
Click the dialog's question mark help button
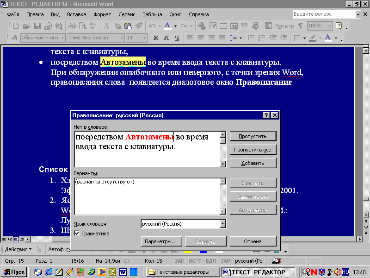pos(266,115)
